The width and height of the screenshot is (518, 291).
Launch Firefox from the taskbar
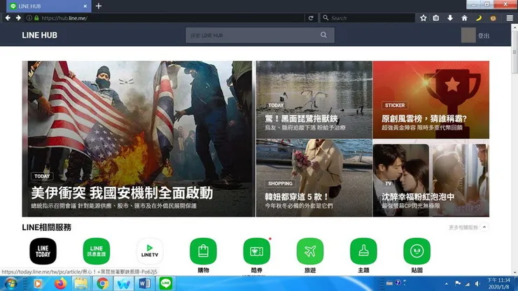point(60,283)
